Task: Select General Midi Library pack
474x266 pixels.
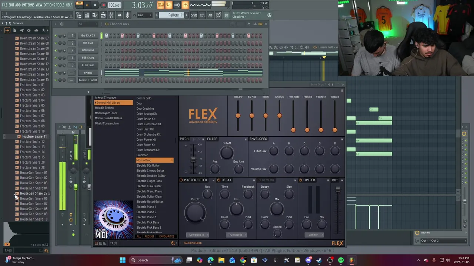Action: pyautogui.click(x=113, y=103)
